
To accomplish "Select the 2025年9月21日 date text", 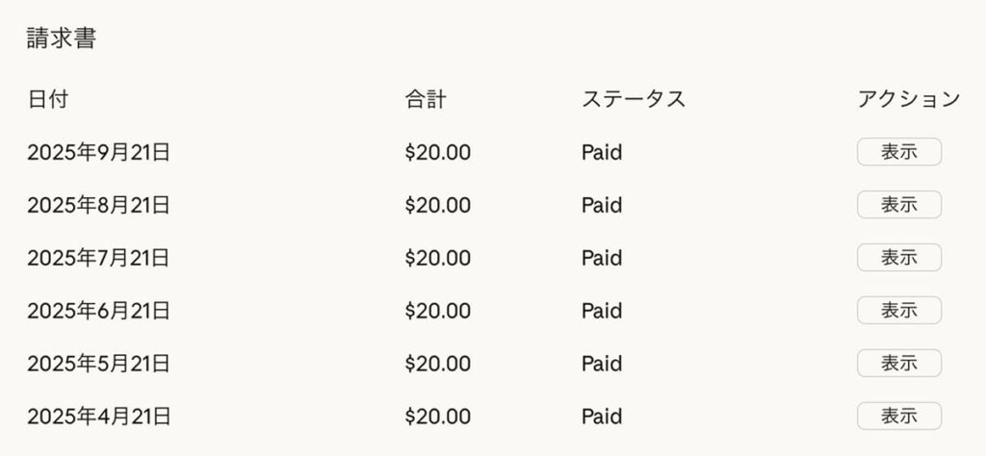I will (x=98, y=152).
